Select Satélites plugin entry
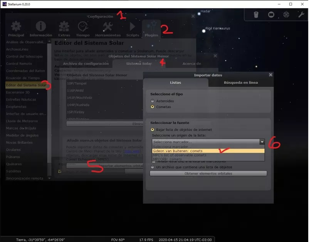This screenshot has width=309, height=242. tap(26, 171)
